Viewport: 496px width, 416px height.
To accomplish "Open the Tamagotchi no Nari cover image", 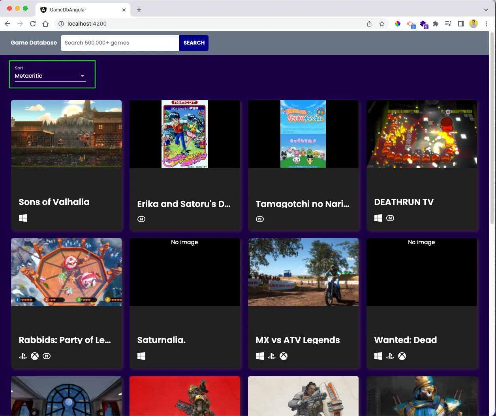I will click(303, 134).
